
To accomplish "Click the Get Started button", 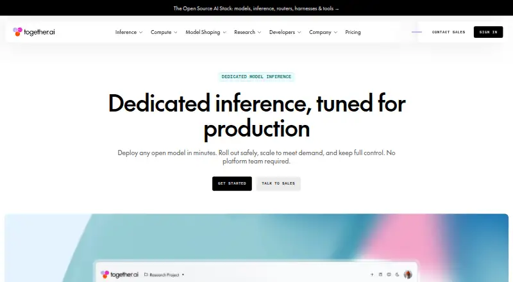I will (232, 183).
